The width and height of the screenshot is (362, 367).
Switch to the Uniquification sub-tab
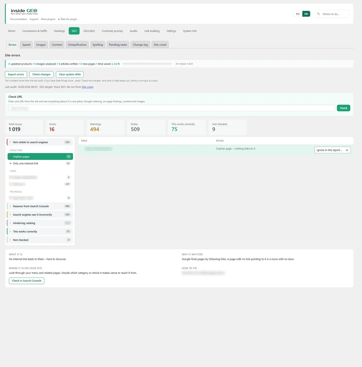[x=77, y=45]
